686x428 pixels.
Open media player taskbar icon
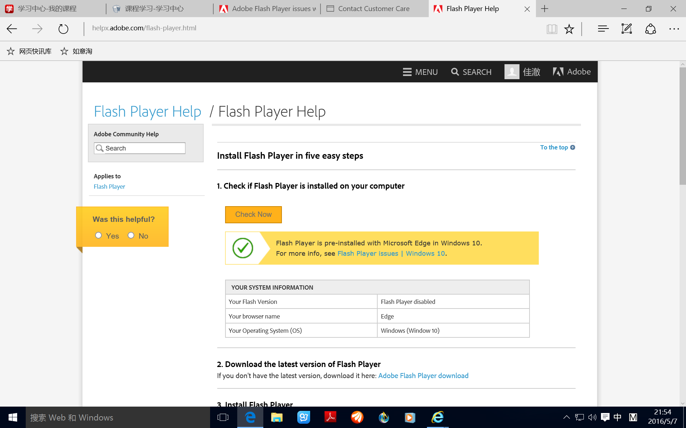pos(410,417)
